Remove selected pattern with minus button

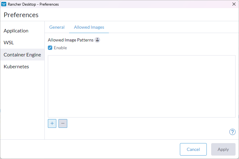[63, 123]
